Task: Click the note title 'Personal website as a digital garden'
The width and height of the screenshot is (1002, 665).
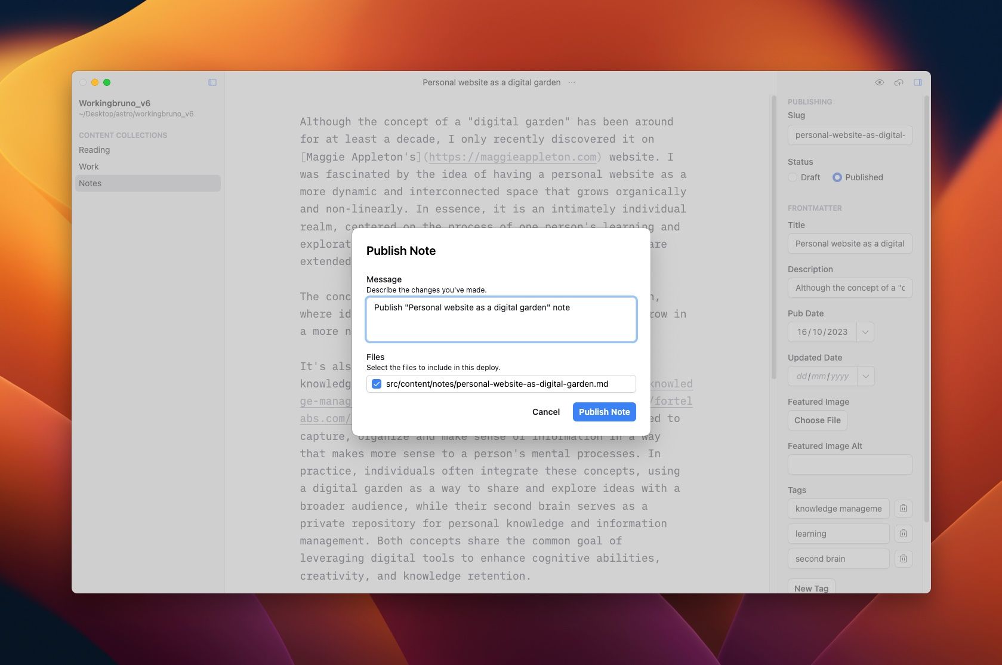Action: [492, 82]
